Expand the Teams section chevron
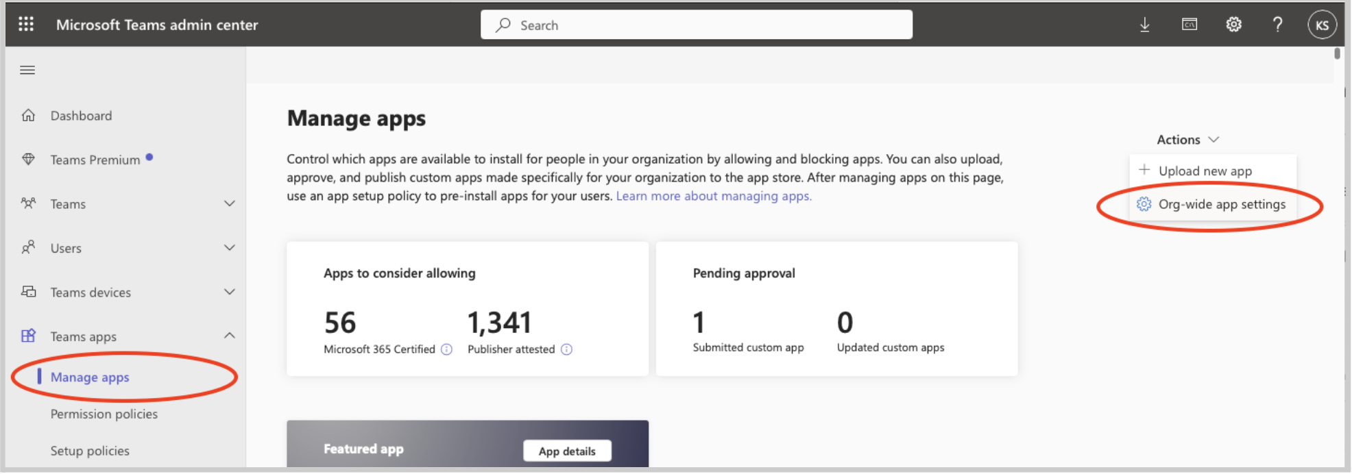 (230, 203)
